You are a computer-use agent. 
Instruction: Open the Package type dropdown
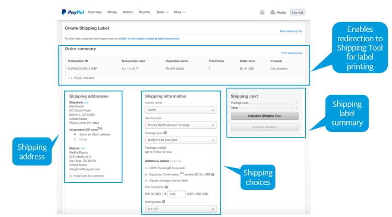click(x=180, y=140)
